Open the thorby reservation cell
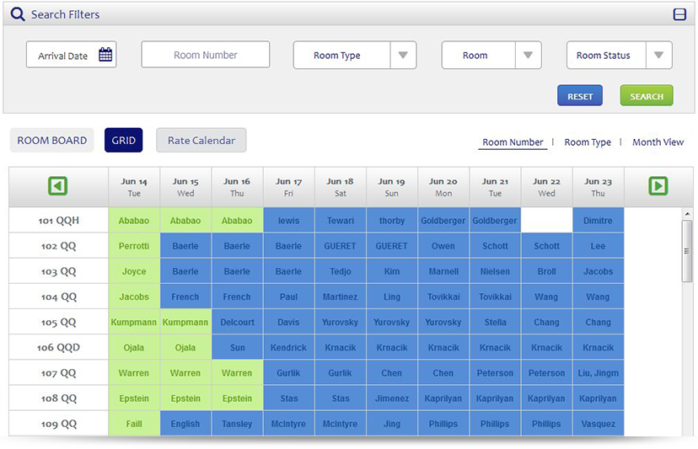The image size is (698, 449). coord(392,220)
